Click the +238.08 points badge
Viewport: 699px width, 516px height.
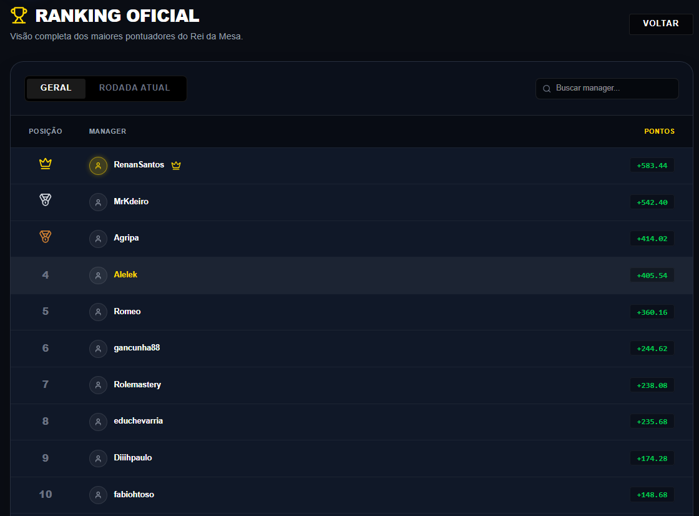652,385
